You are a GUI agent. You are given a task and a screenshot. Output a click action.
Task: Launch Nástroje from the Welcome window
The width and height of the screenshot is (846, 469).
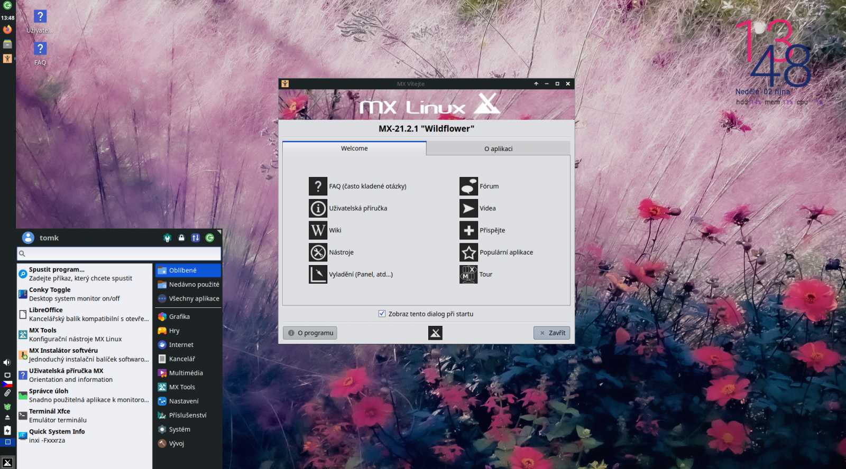tap(332, 252)
